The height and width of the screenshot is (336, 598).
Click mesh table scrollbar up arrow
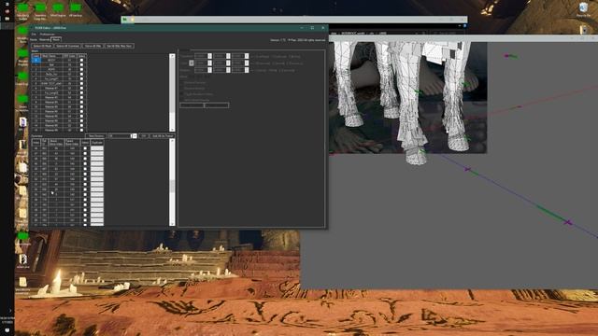click(x=172, y=56)
